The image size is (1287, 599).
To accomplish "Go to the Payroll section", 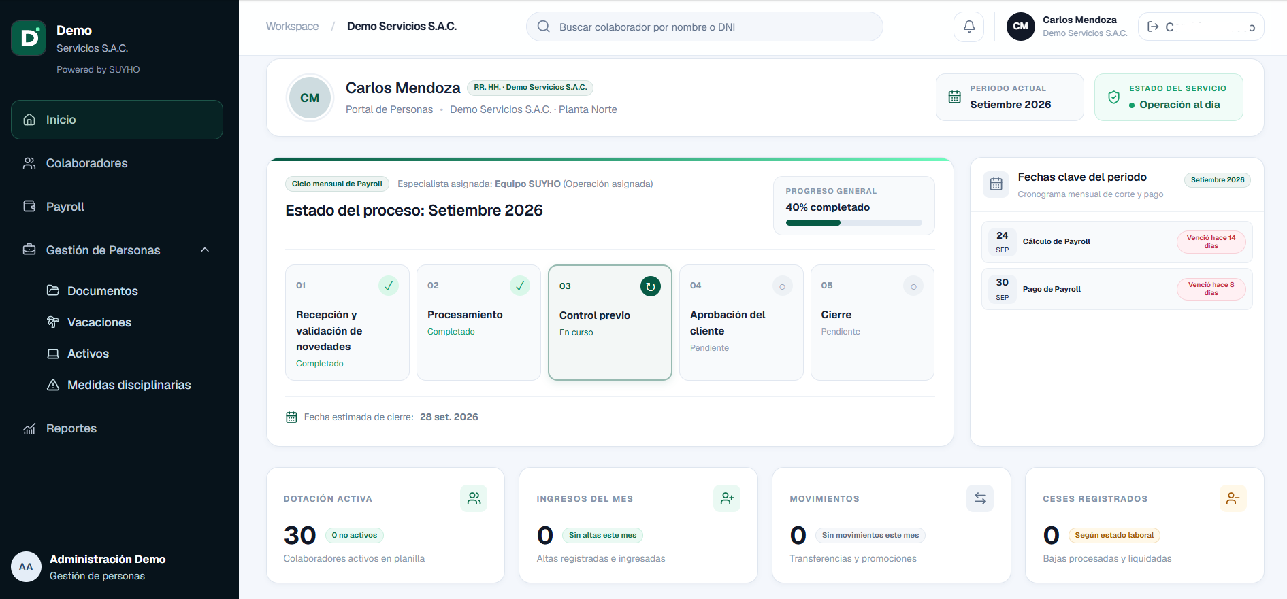I will (x=117, y=207).
